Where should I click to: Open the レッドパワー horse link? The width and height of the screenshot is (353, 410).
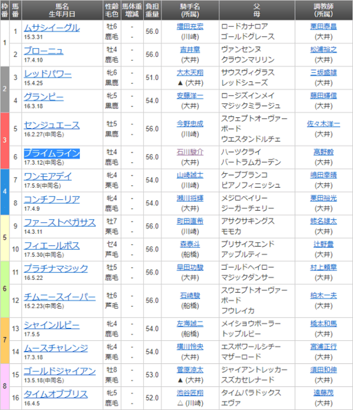[x=47, y=74]
